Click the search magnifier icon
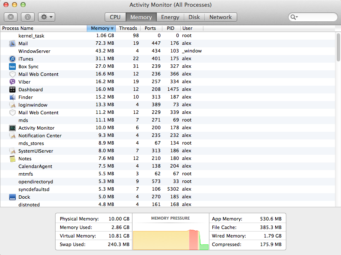 tap(294, 17)
